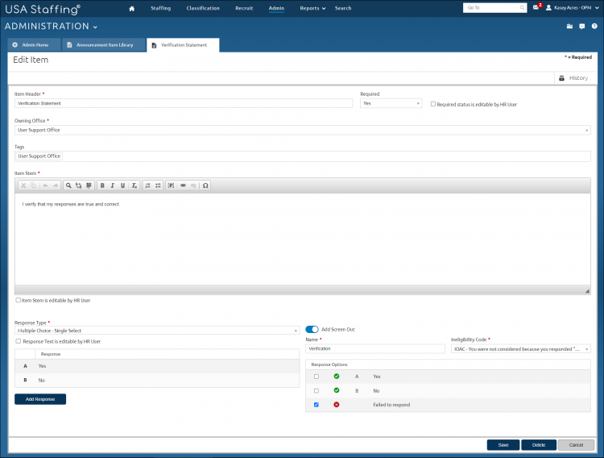Open the Required dropdown set to Yes
This screenshot has width=604, height=458.
391,103
